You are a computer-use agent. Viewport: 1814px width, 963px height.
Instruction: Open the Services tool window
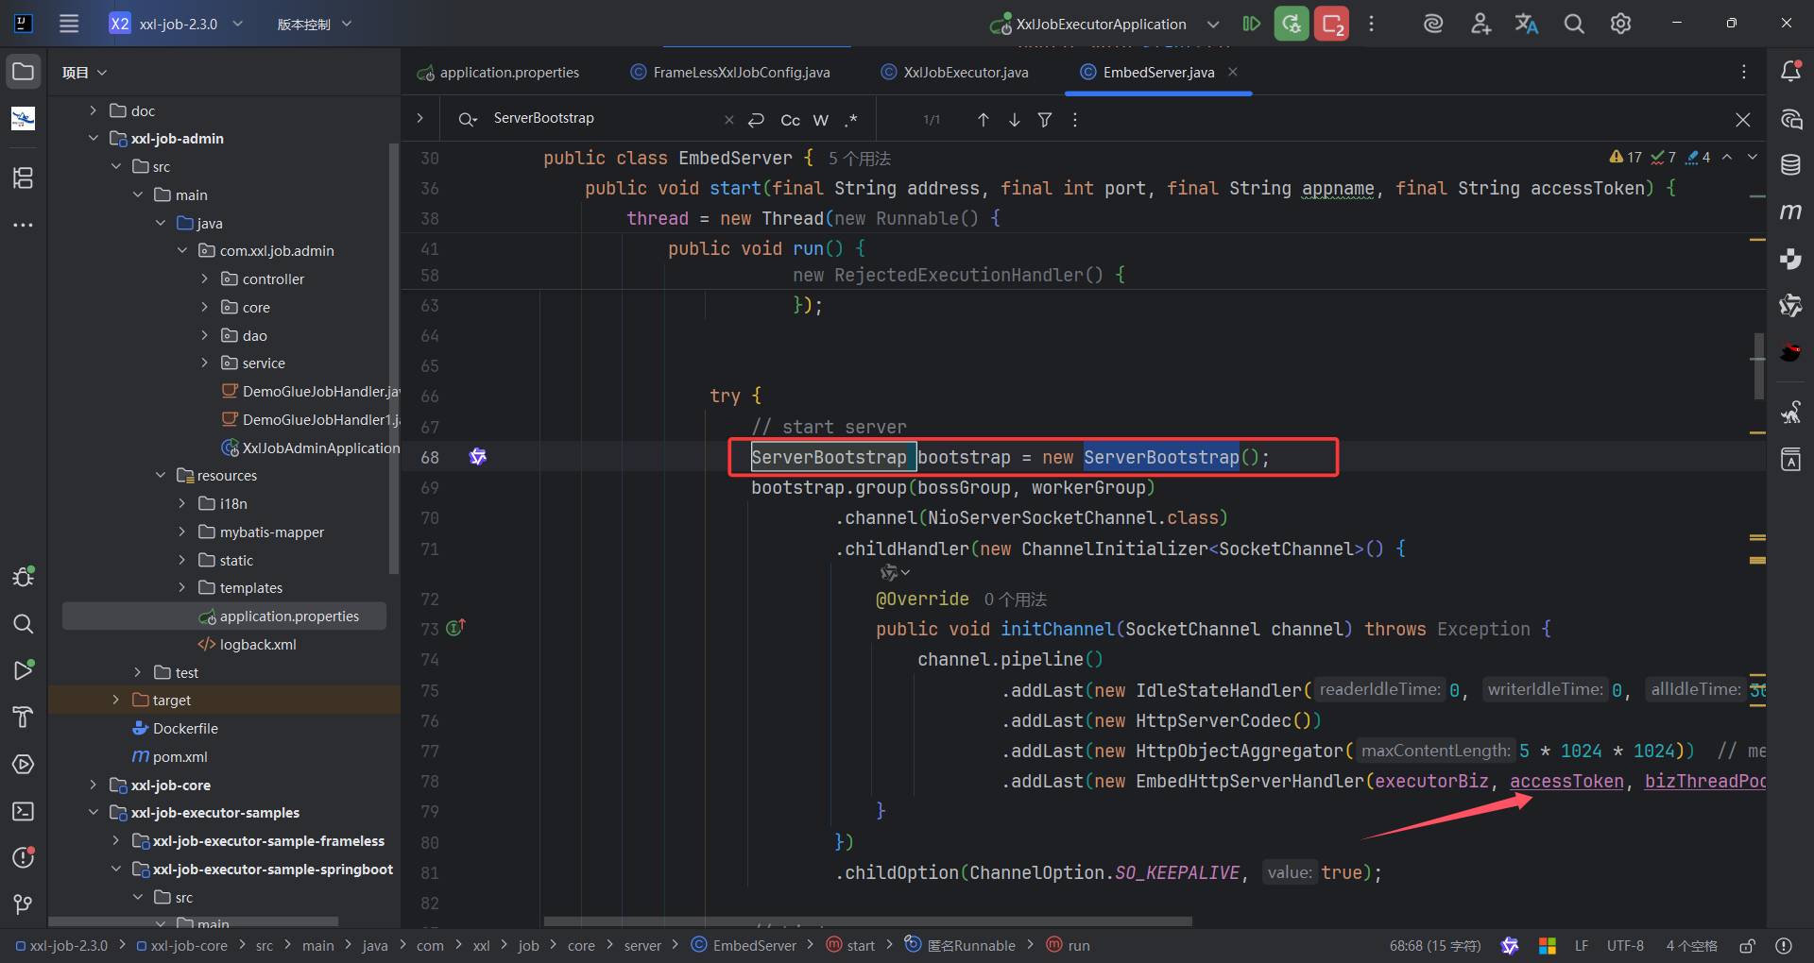pyautogui.click(x=24, y=765)
